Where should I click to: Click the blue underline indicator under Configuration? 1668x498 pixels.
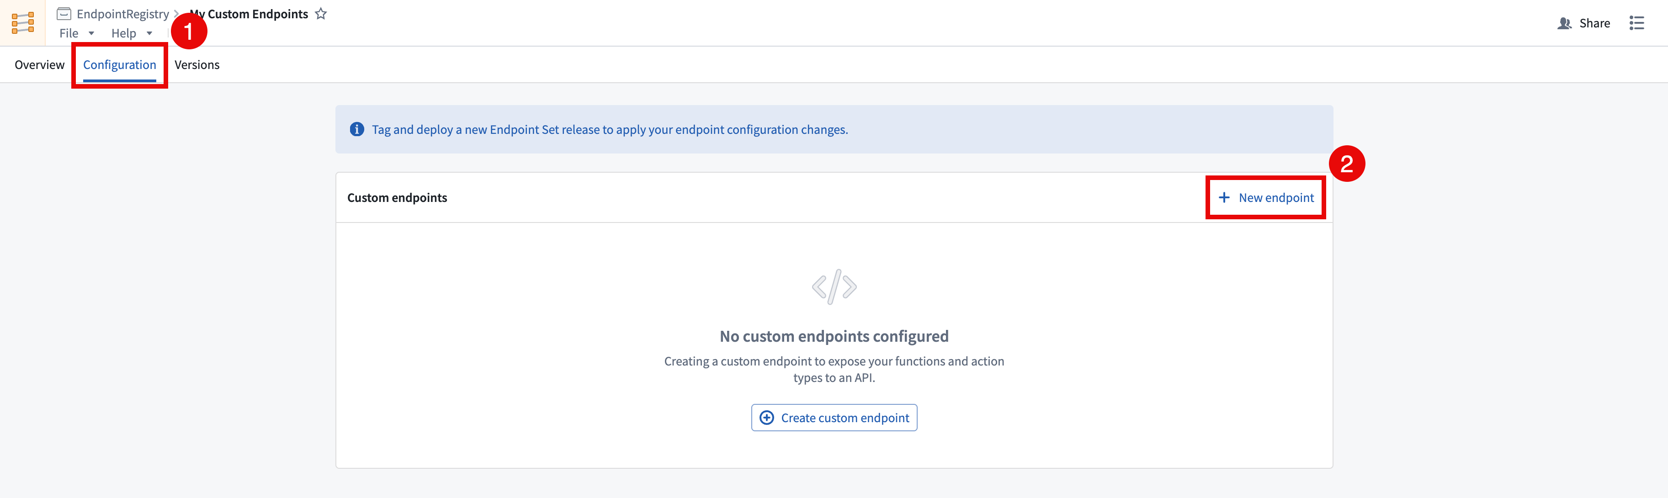(119, 82)
